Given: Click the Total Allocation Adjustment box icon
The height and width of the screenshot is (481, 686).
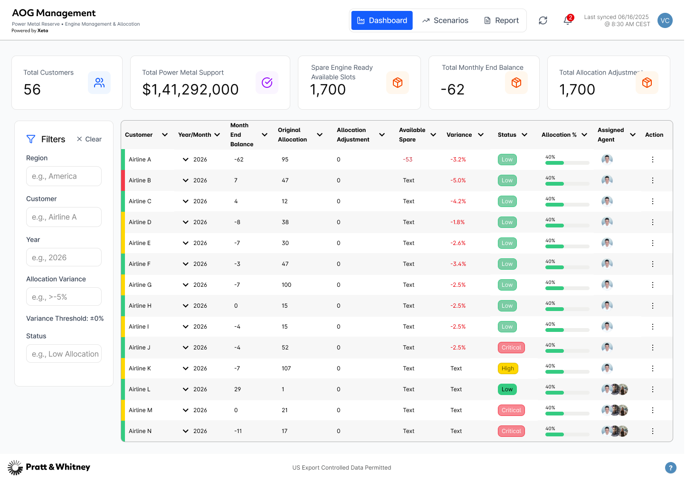Looking at the screenshot, I should 647,83.
